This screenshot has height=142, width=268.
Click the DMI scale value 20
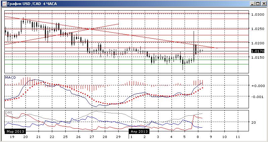(x=254, y=122)
